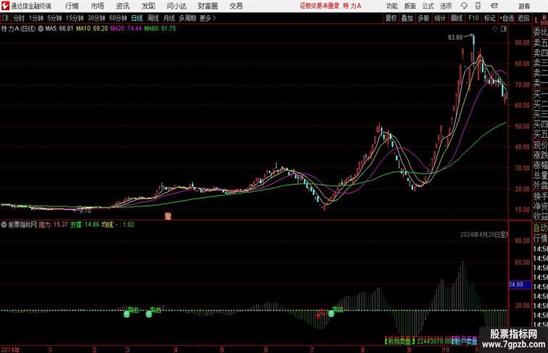Click the 自动 label in right panel
Viewport: 548px width, 353px height.
tap(540, 228)
